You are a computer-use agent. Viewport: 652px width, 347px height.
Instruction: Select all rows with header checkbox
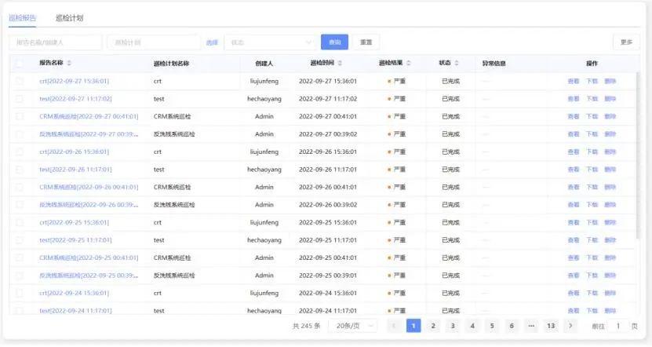19,64
